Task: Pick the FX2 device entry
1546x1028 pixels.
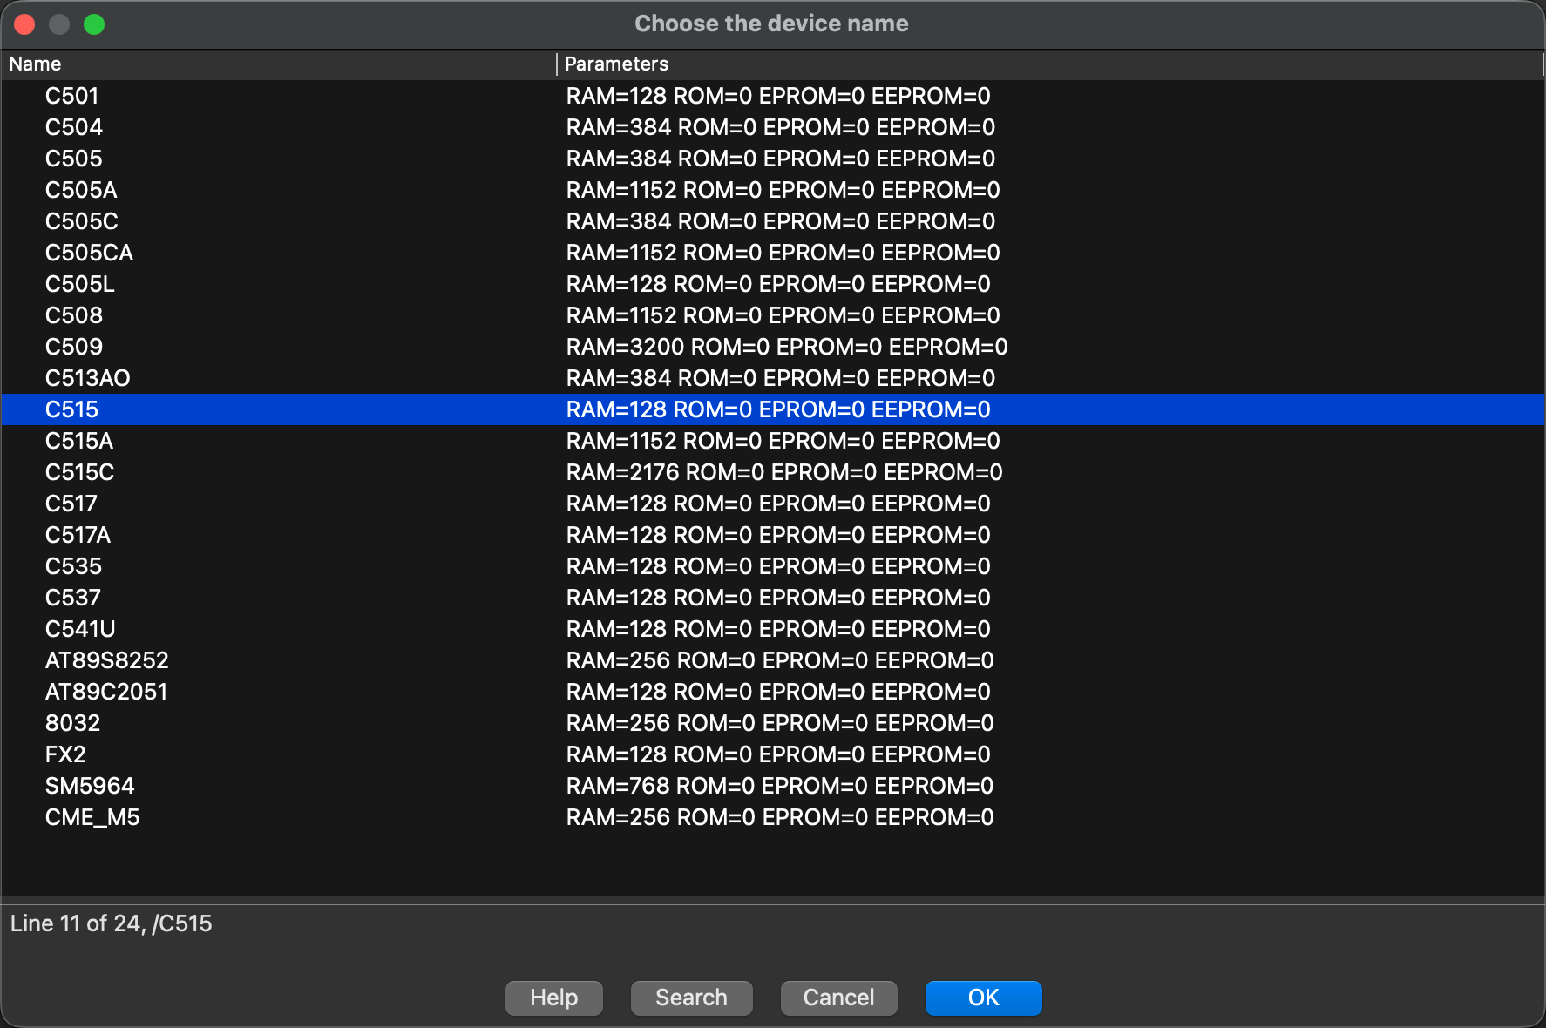Action: pos(65,754)
